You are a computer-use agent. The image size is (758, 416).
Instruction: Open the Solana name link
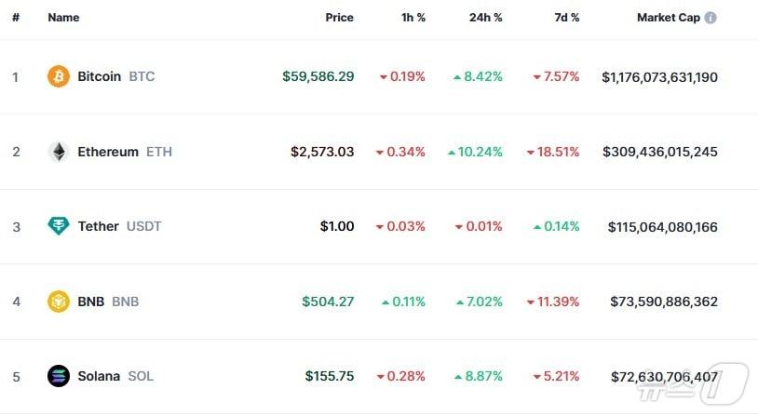click(99, 376)
